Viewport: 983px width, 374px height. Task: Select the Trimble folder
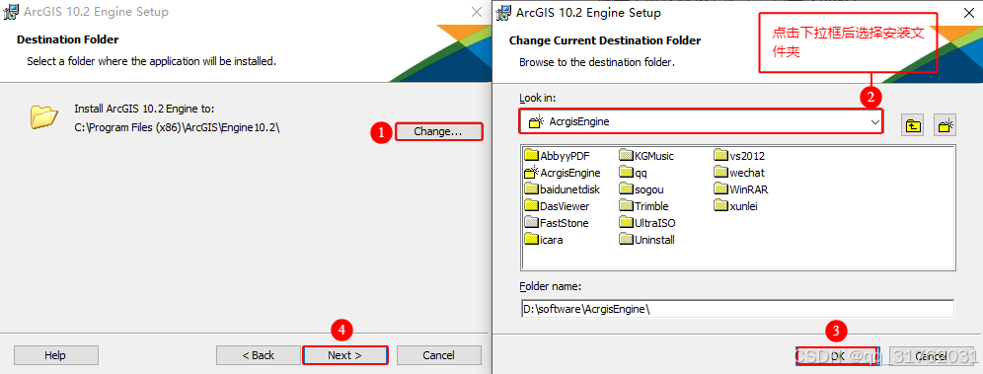[643, 206]
